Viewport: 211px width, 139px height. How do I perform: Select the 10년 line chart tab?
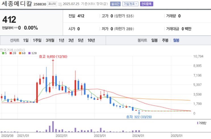[91, 40]
